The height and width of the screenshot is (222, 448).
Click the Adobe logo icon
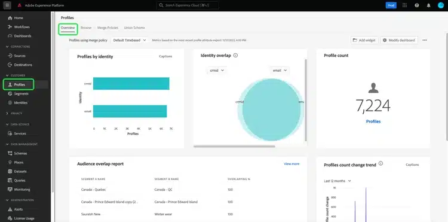click(x=20, y=5)
